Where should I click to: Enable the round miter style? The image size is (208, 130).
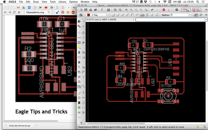tap(196, 15)
